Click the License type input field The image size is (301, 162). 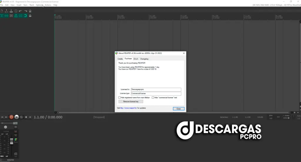coord(156,93)
